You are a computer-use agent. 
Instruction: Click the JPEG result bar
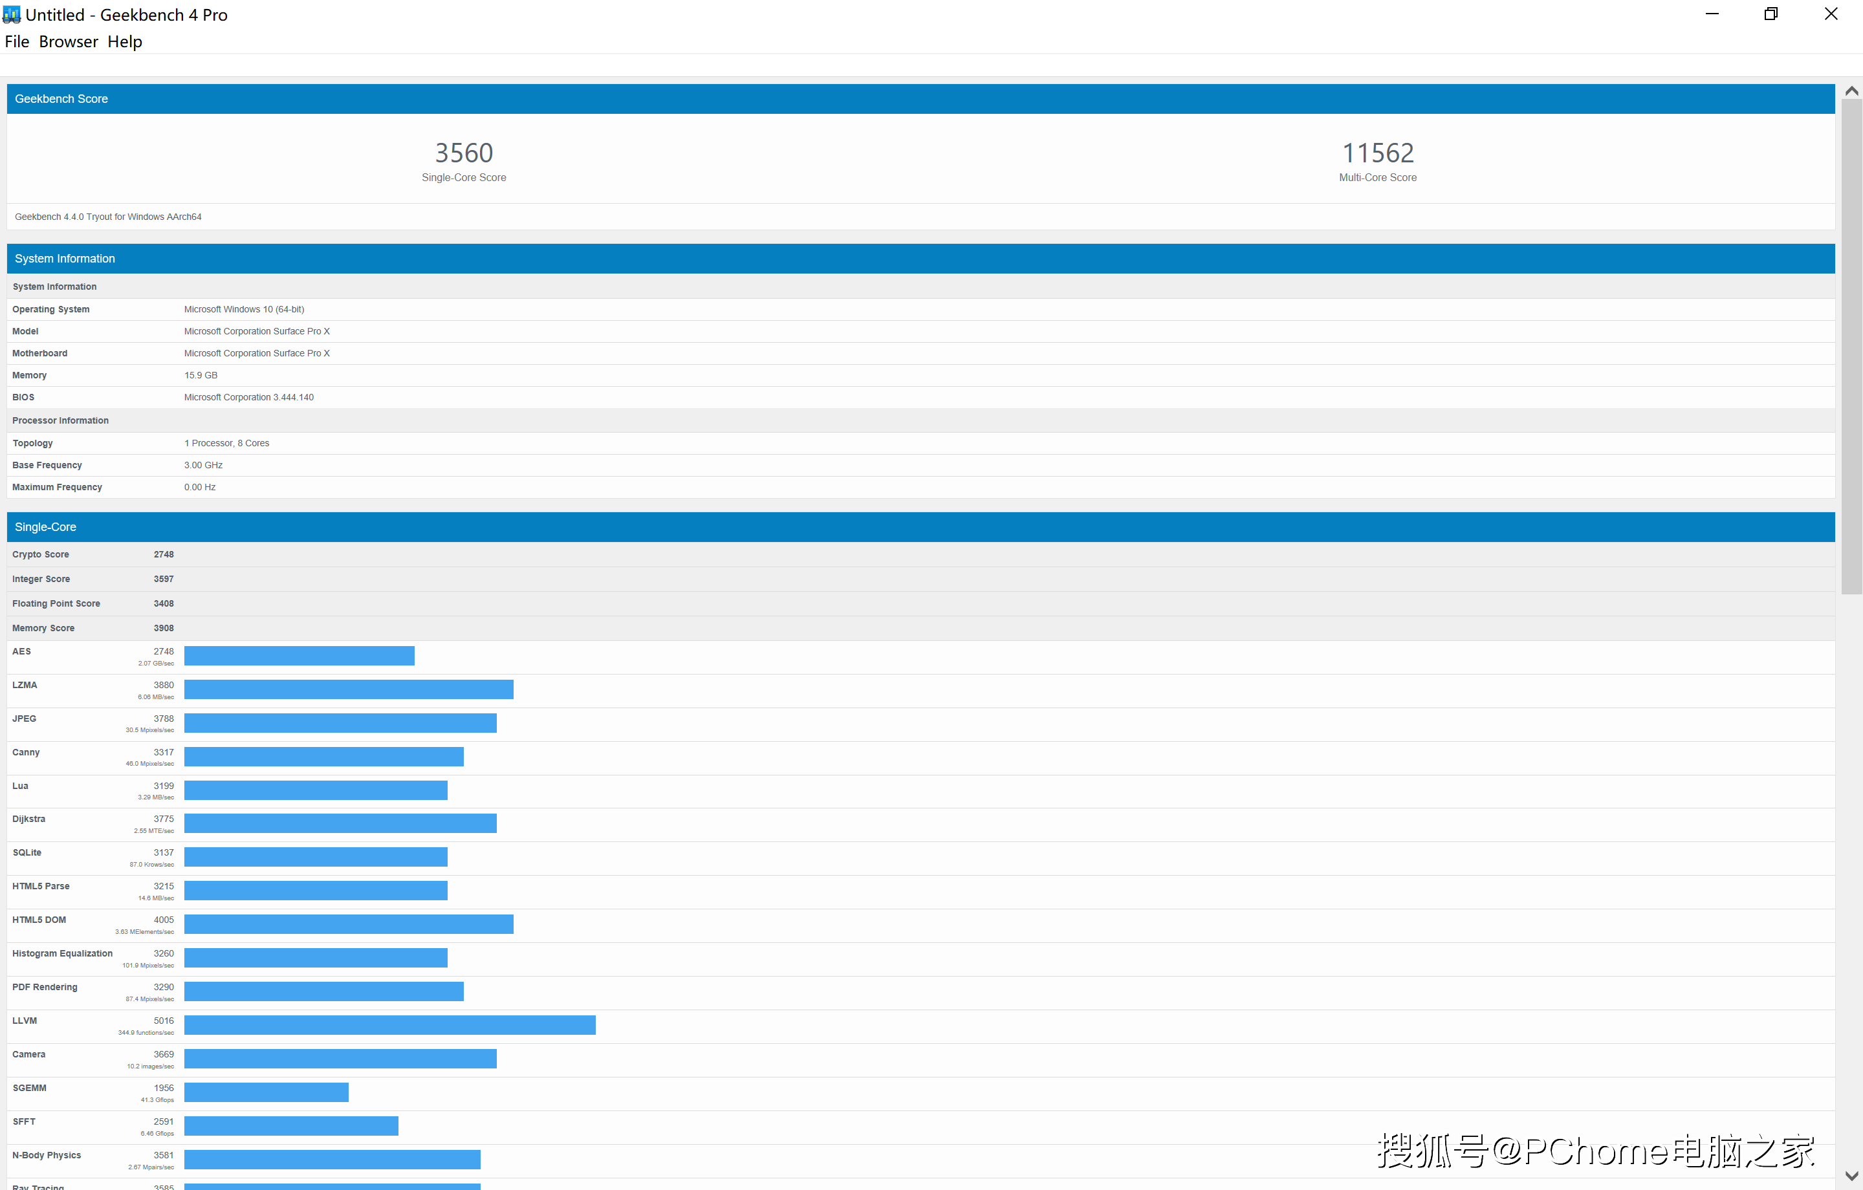340,724
